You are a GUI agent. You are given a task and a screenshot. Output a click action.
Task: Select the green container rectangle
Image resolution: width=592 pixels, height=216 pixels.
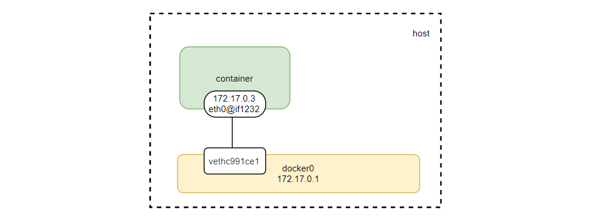(235, 77)
